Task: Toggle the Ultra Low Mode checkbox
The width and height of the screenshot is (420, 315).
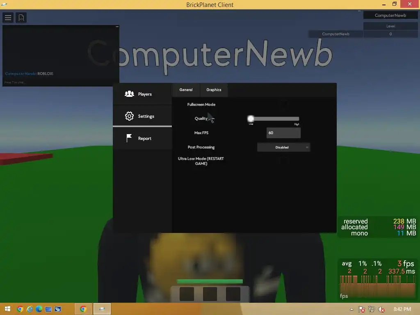Action: (x=284, y=161)
